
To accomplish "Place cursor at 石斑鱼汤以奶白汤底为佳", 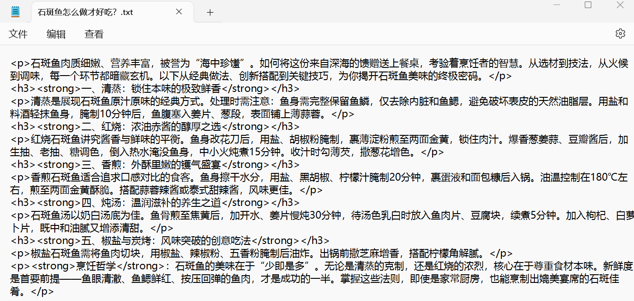I will coord(86,215).
